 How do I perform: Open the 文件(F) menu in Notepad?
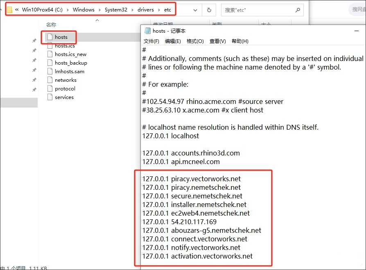tap(151, 41)
